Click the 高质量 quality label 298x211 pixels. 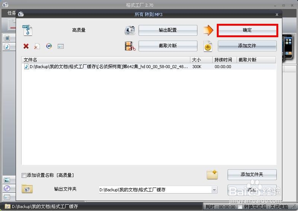point(79,30)
